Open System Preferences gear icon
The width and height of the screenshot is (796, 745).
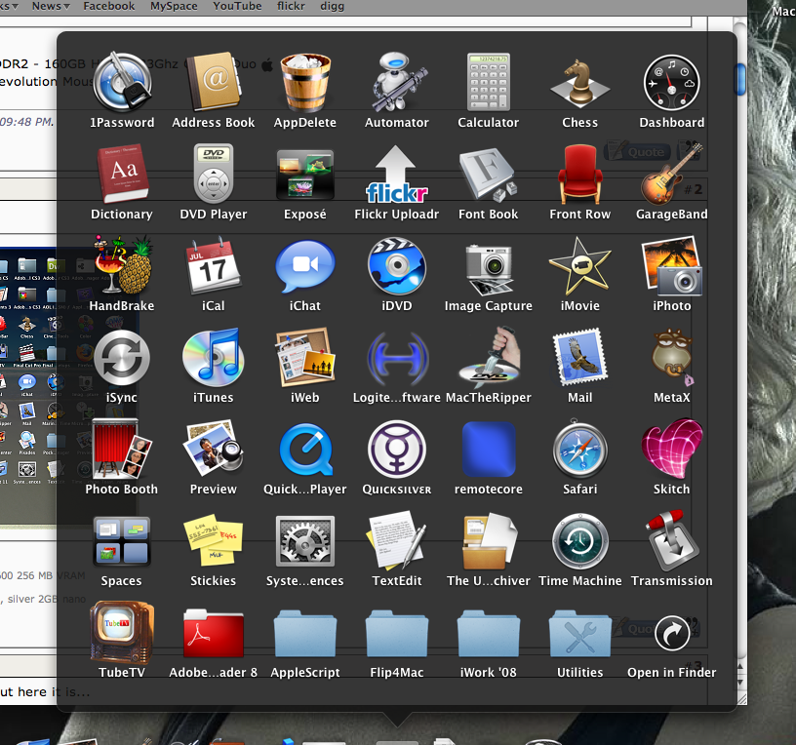(x=305, y=541)
